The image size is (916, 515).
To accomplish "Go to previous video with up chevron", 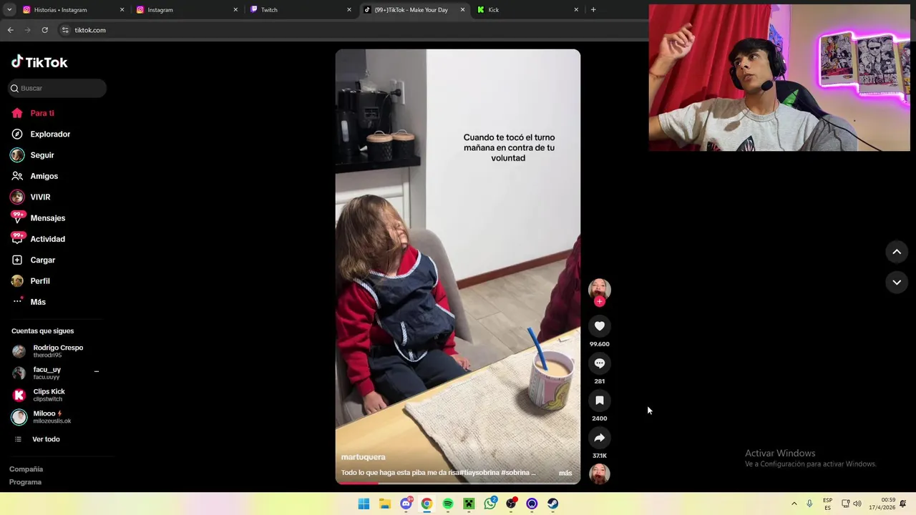I will tap(897, 252).
